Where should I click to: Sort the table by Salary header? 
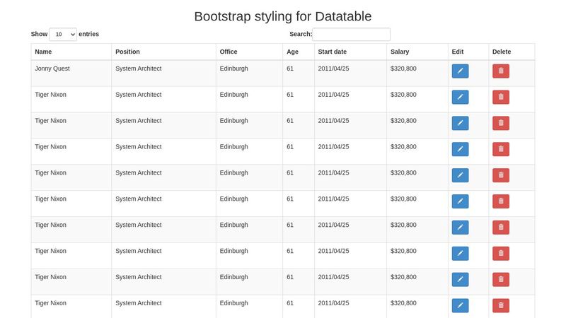click(400, 52)
